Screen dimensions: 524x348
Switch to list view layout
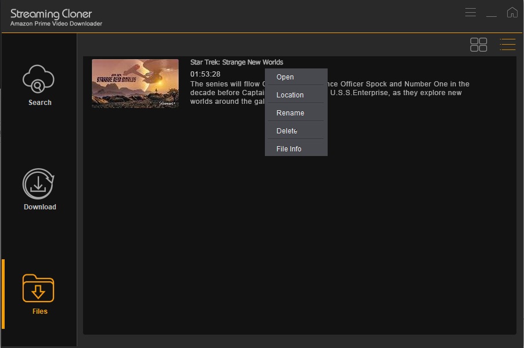507,45
